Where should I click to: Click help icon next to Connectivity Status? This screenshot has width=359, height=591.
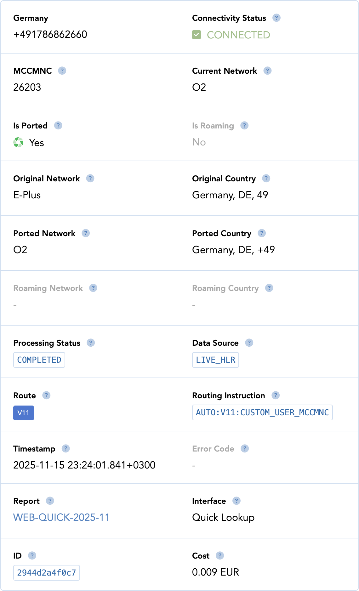tap(276, 18)
